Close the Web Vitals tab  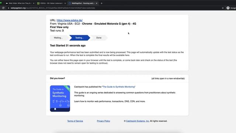(34, 3)
